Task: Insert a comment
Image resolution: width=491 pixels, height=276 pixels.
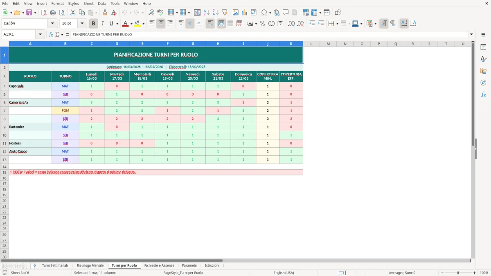Action: click(x=286, y=13)
